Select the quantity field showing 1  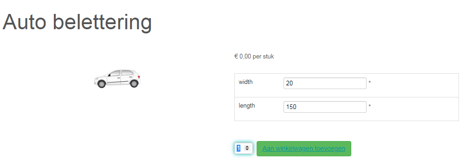coord(243,148)
